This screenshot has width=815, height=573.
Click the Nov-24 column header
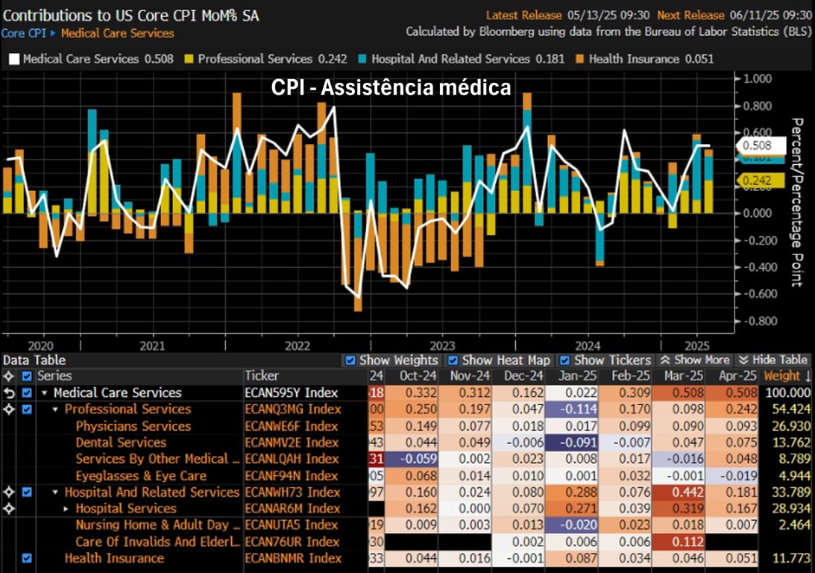click(x=470, y=376)
